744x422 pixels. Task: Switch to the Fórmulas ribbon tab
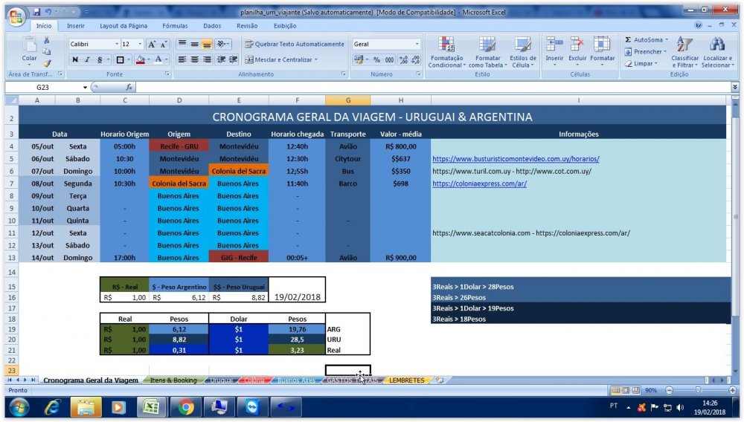175,25
